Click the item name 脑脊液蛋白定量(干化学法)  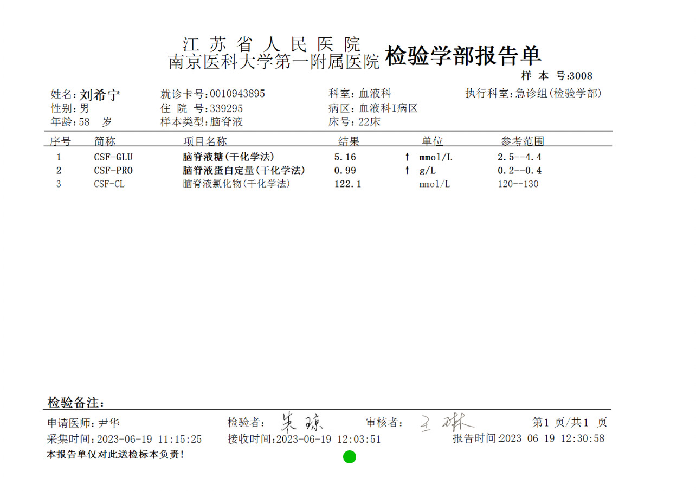coord(244,171)
